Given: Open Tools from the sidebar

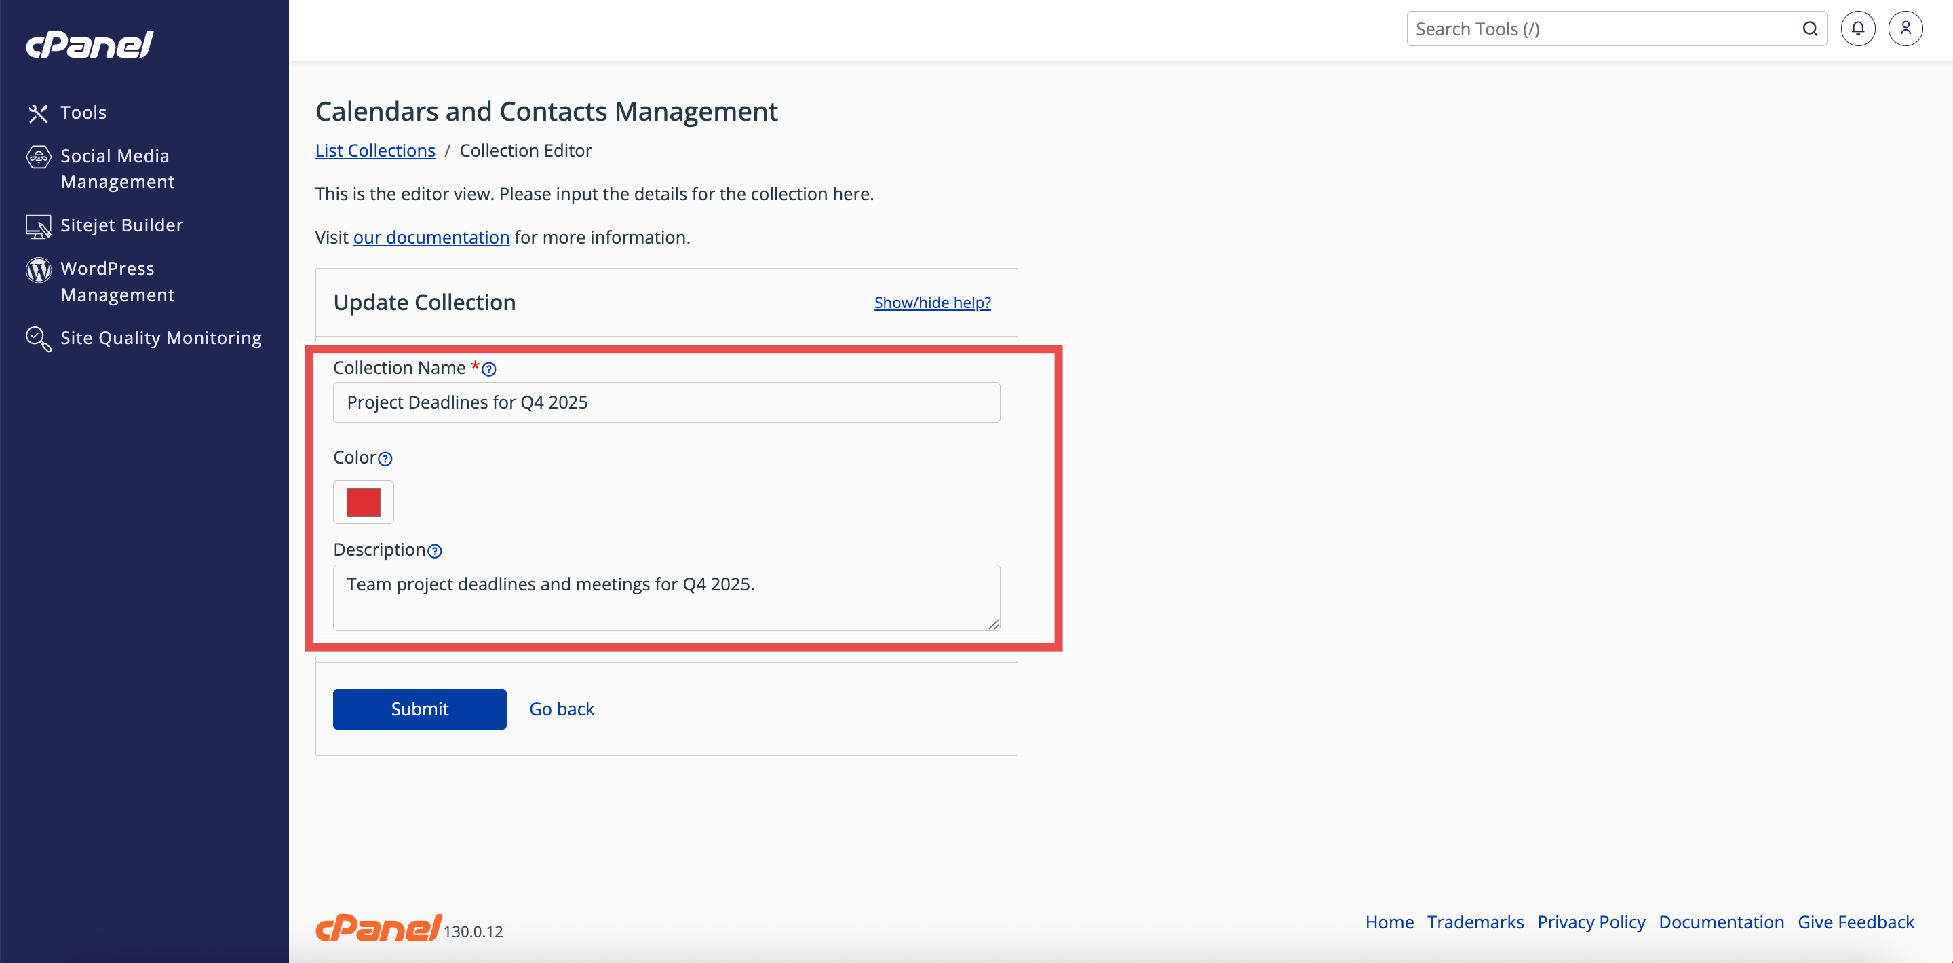Looking at the screenshot, I should pyautogui.click(x=83, y=112).
